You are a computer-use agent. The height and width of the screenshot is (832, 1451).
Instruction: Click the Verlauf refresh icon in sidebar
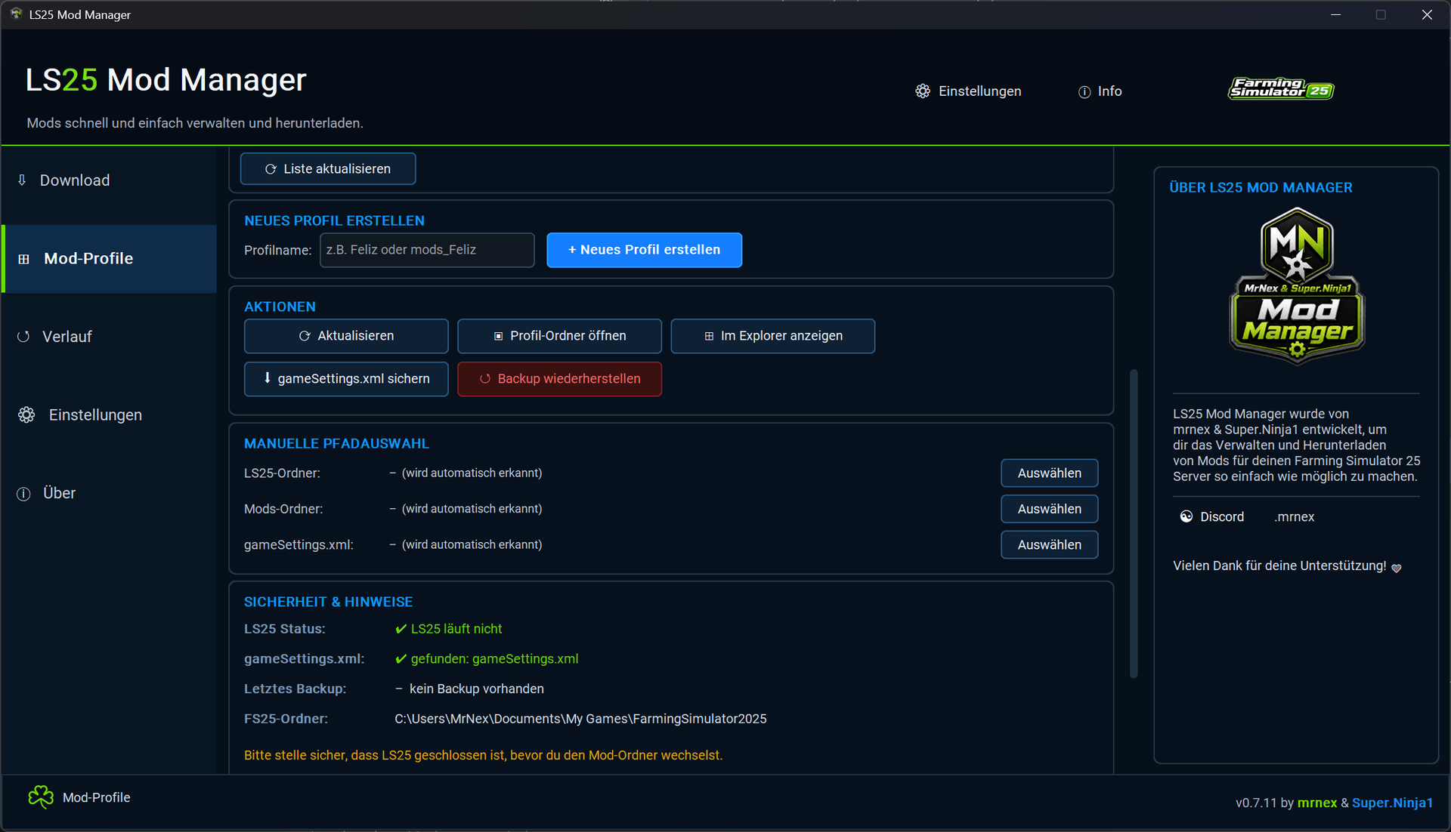coord(23,337)
